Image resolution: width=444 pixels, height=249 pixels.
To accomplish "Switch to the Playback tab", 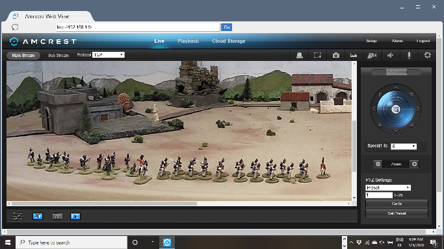I will 188,41.
